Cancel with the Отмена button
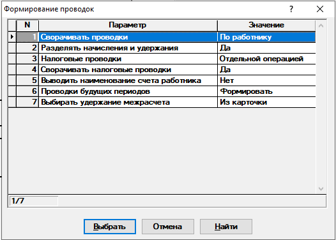This screenshot has height=240, width=336. point(168,227)
